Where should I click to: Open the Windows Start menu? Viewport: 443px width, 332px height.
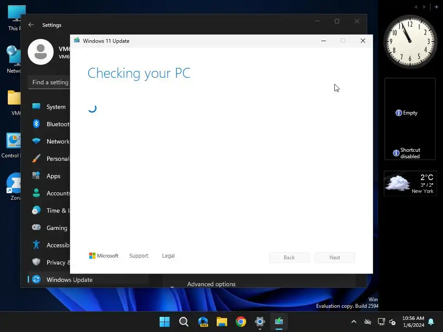(164, 322)
